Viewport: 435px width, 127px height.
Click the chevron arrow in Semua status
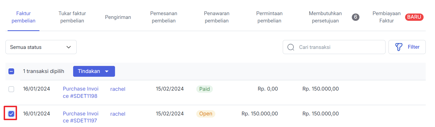click(x=69, y=47)
